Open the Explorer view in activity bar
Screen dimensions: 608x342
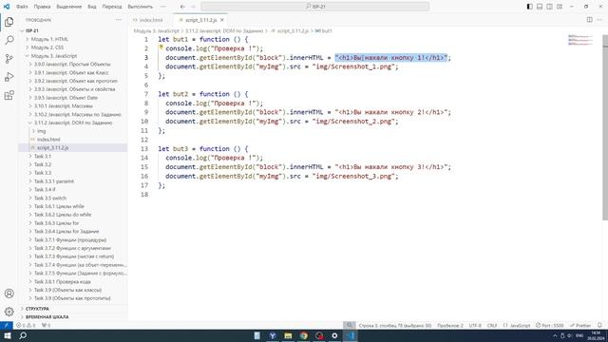click(x=9, y=22)
